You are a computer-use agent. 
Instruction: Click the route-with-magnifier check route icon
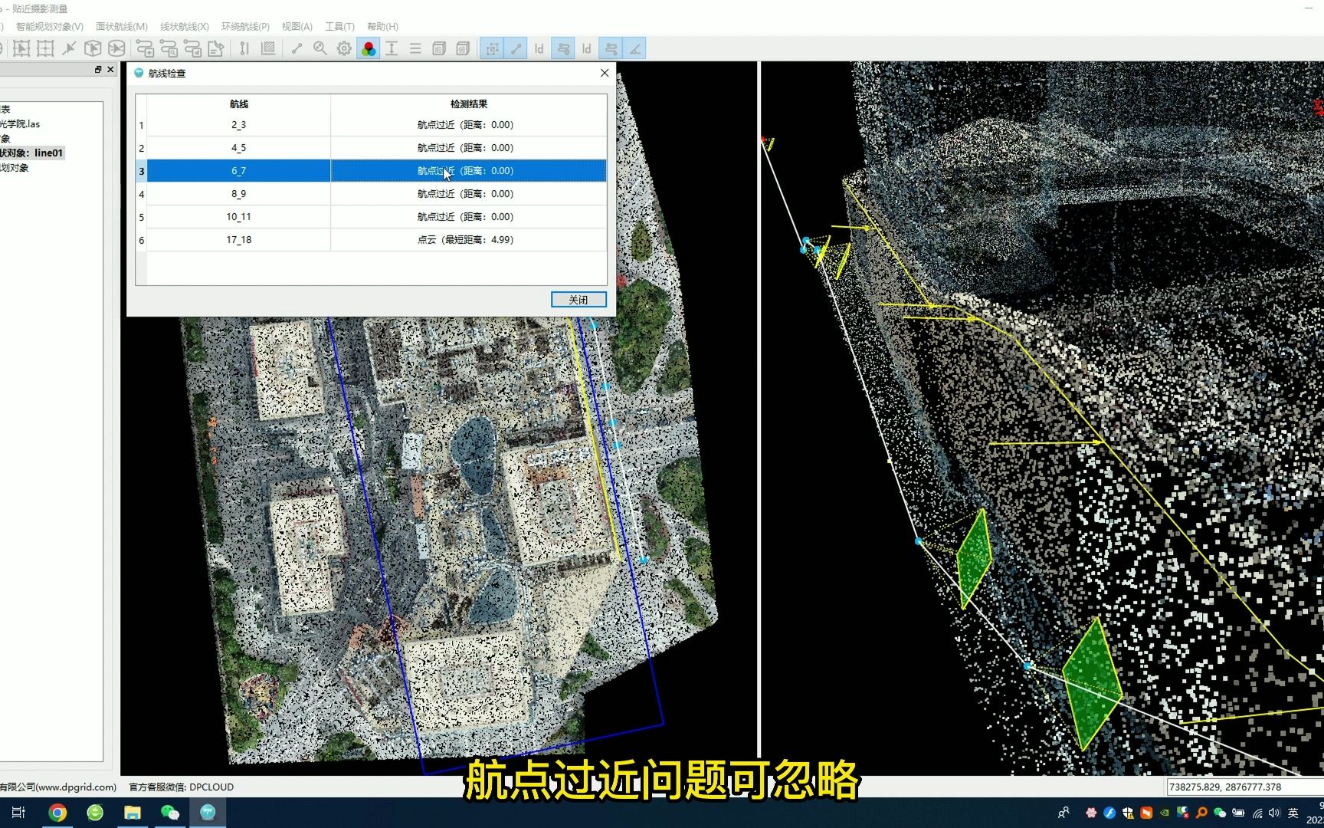click(169, 48)
